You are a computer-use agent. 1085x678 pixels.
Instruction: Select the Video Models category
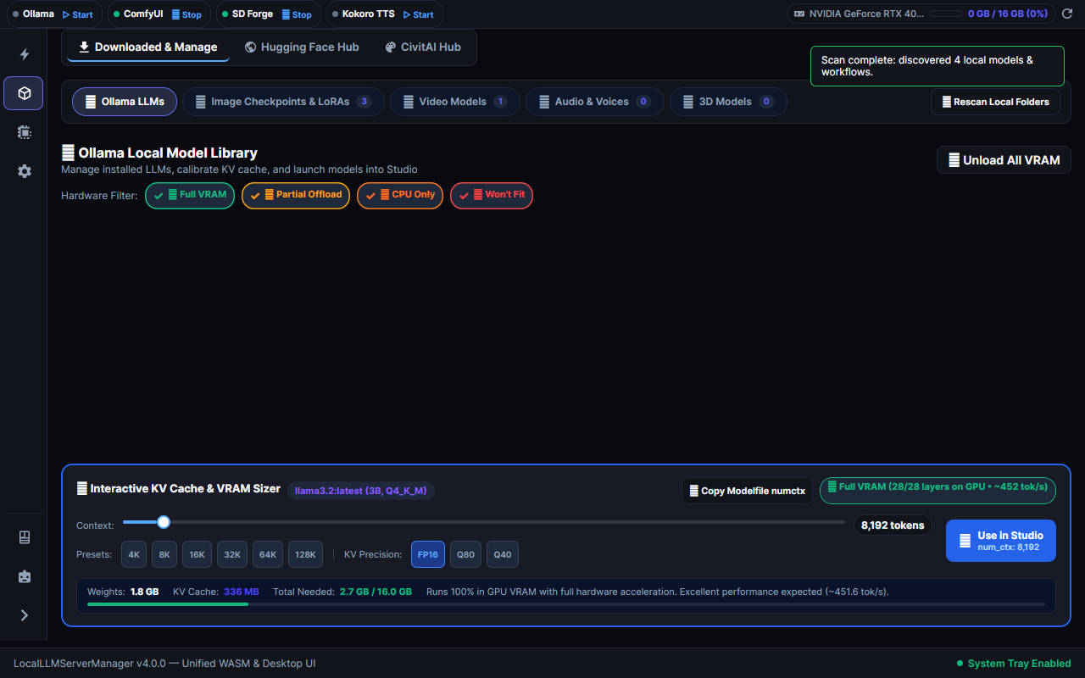tap(455, 102)
